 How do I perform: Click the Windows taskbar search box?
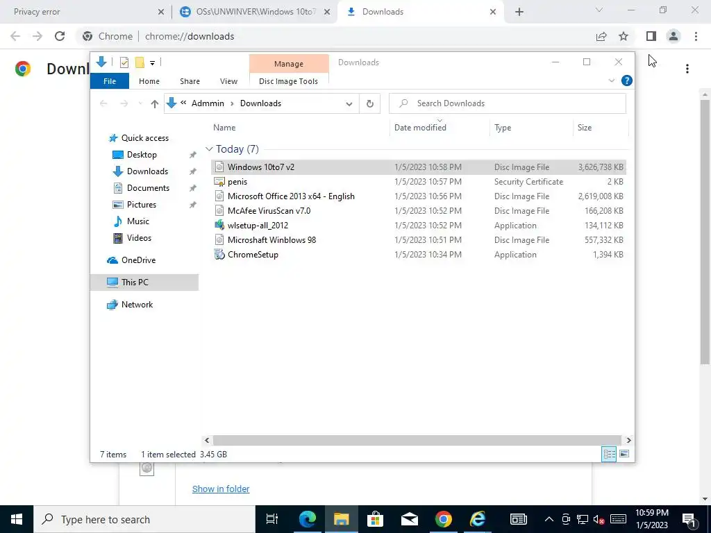click(x=144, y=519)
